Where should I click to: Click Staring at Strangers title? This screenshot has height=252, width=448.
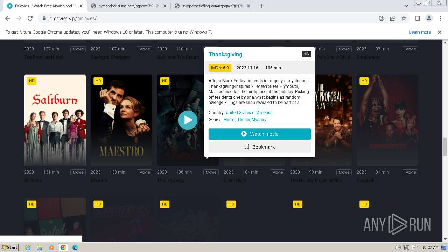tap(110, 57)
